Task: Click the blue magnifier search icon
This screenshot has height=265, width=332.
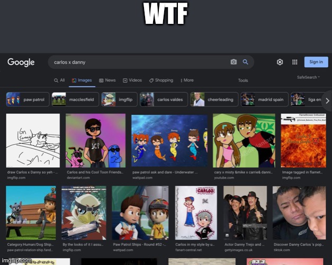Action: tap(245, 62)
